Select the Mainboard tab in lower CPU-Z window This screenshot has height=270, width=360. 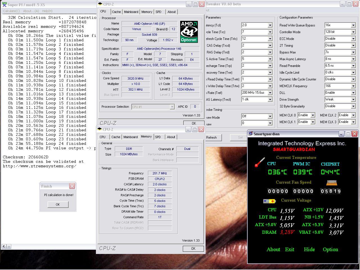click(131, 137)
